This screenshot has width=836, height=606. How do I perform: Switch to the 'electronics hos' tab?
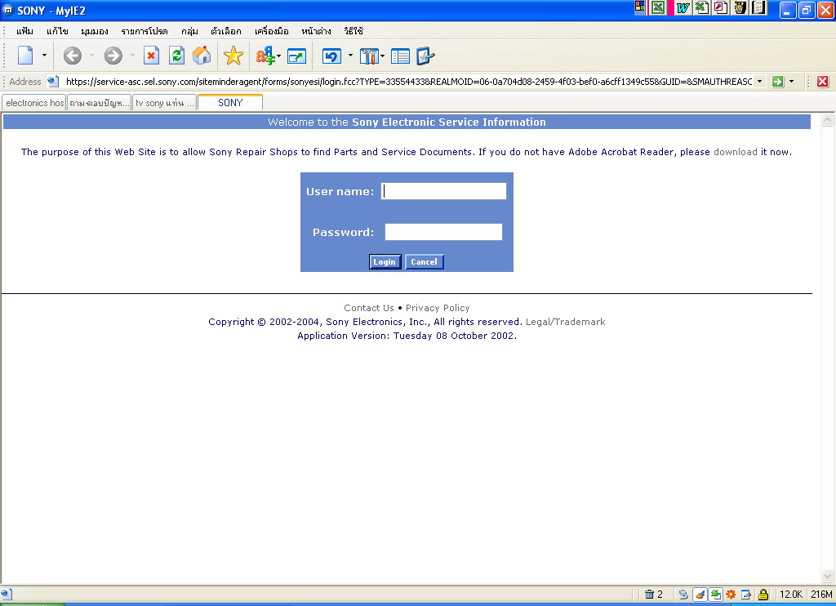click(34, 103)
